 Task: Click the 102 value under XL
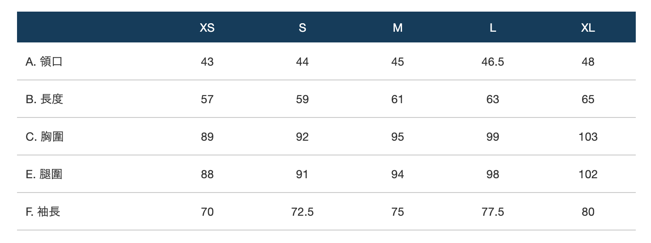tap(588, 174)
